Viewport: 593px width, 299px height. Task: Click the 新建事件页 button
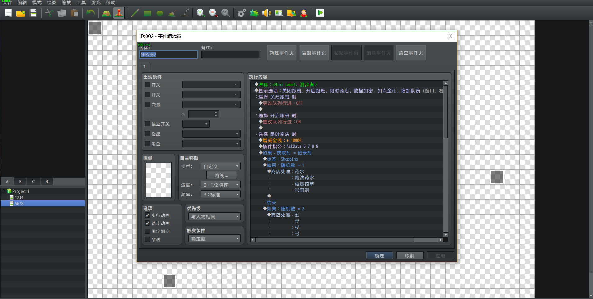(x=282, y=53)
